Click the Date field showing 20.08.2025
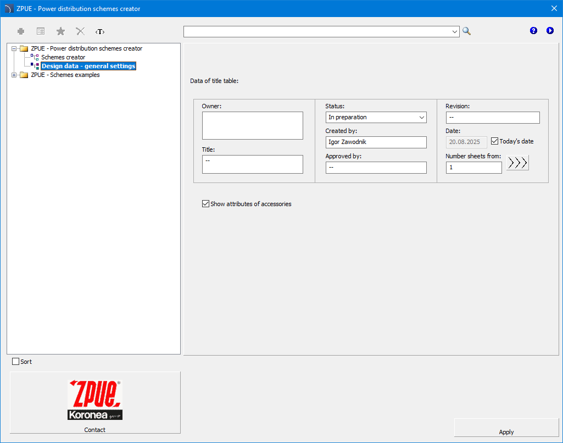Image resolution: width=563 pixels, height=443 pixels. point(466,142)
